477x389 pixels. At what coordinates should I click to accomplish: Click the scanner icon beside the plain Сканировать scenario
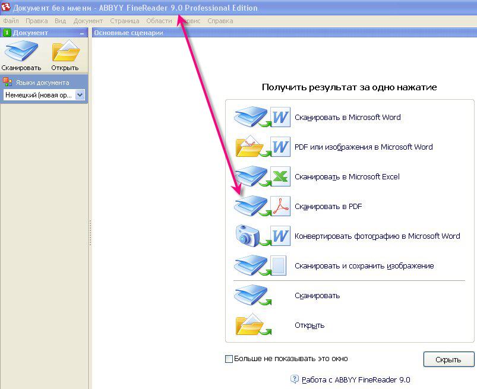click(252, 295)
